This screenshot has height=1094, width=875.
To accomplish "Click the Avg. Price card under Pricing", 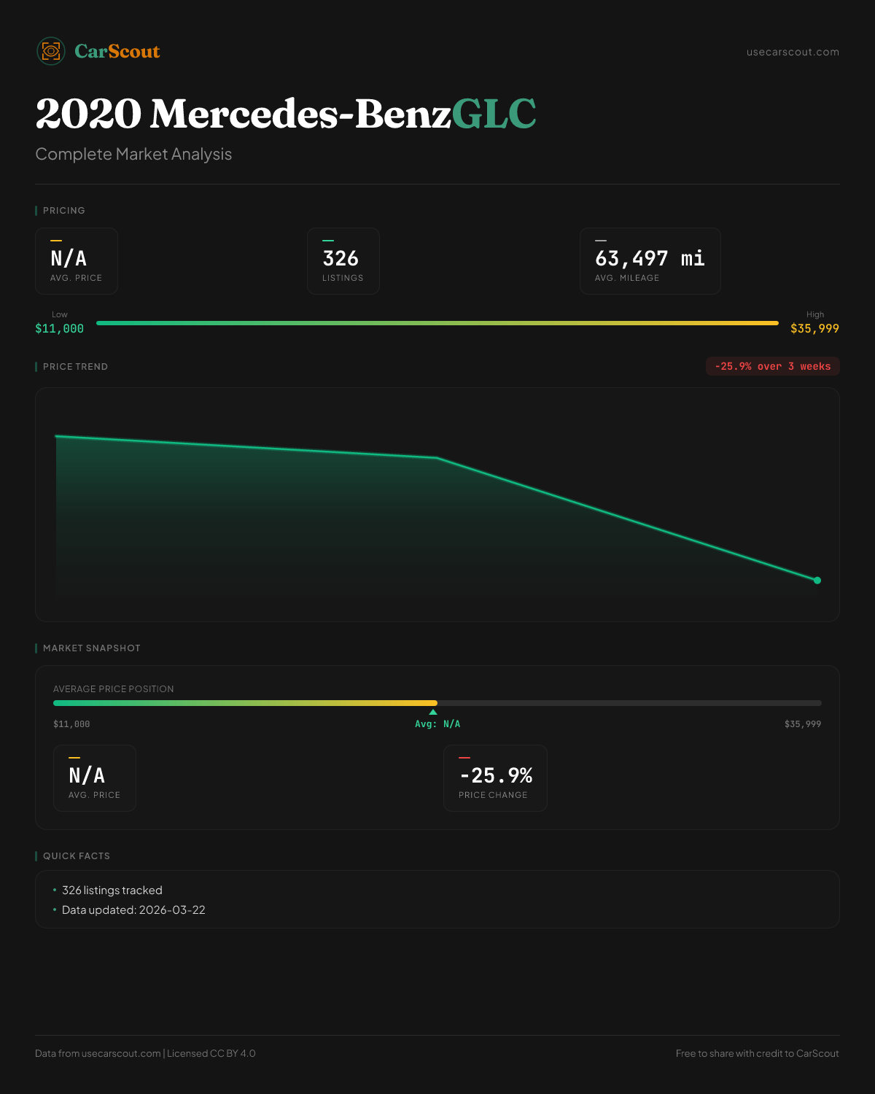I will click(x=77, y=261).
